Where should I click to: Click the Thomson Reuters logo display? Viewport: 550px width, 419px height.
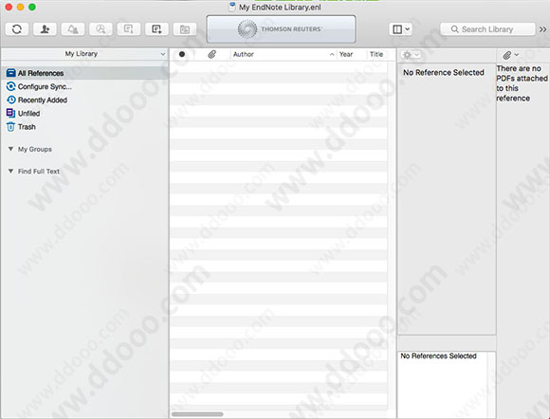(281, 29)
